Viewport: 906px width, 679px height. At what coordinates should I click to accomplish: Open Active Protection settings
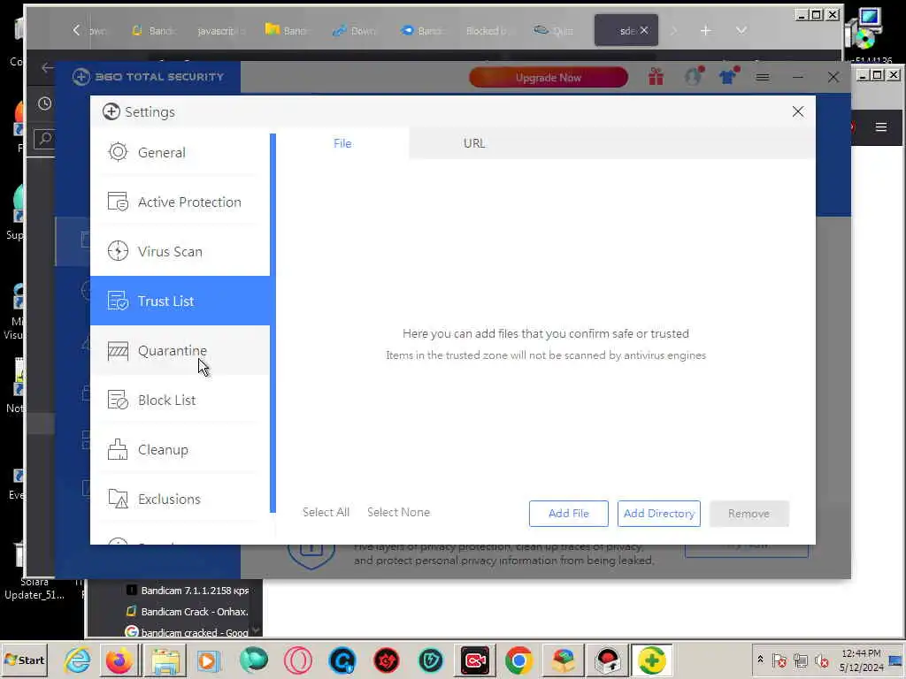tap(180, 202)
